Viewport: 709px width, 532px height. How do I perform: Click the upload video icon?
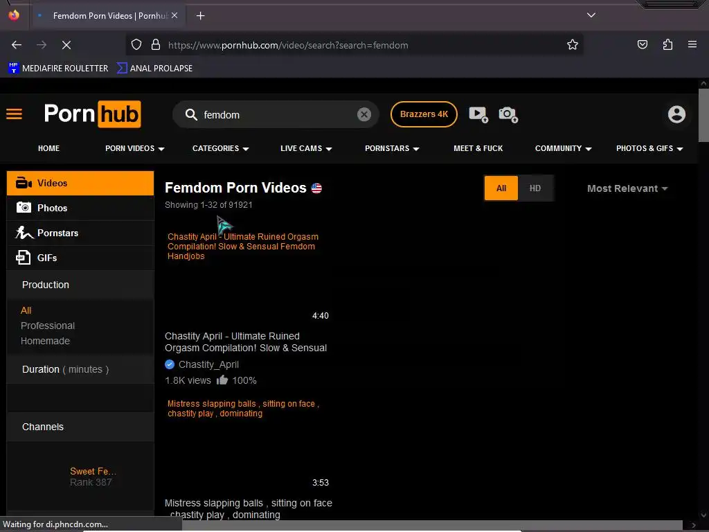(x=478, y=114)
